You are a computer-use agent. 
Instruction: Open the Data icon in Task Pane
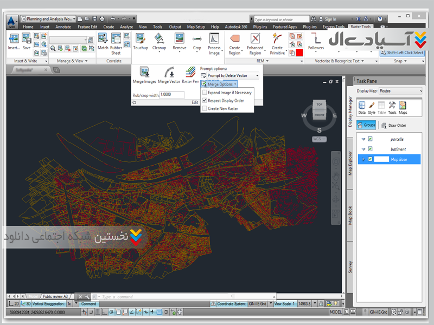pos(362,105)
